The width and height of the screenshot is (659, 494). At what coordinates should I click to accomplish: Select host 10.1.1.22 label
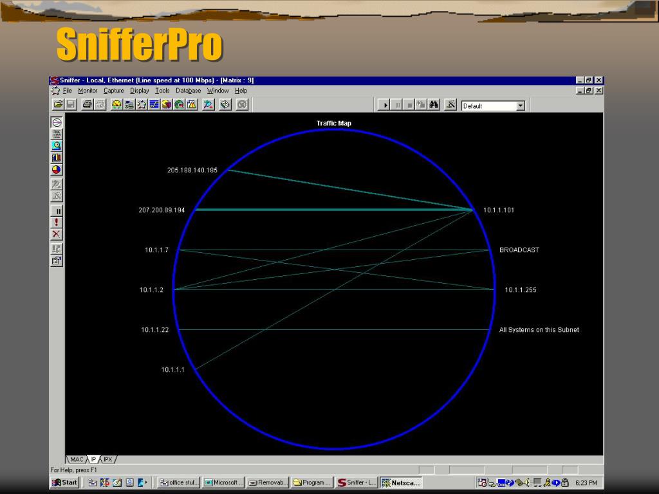coord(154,330)
